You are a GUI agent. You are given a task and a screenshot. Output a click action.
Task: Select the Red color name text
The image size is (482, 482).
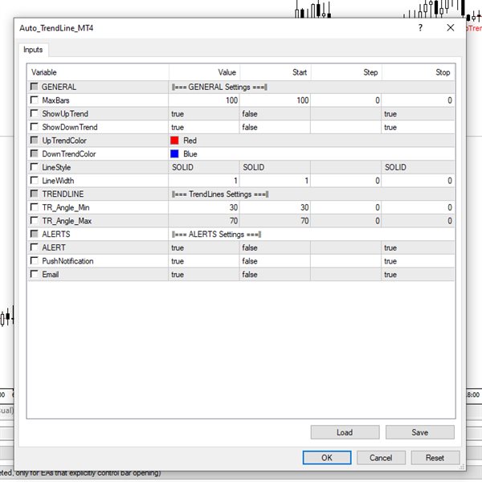pos(190,141)
